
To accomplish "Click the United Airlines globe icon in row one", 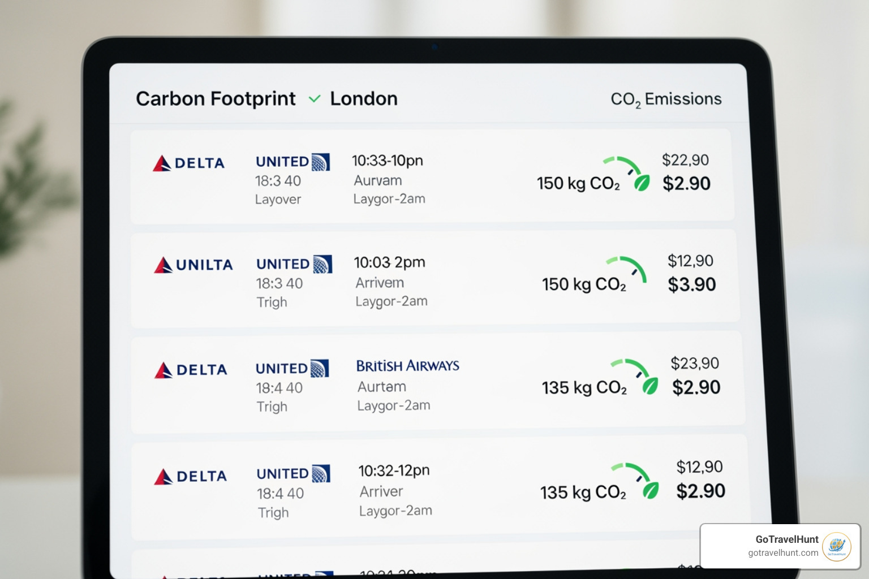I will coord(320,161).
